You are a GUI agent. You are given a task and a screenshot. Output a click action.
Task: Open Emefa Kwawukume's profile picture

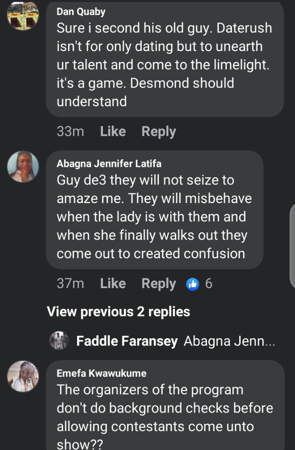coord(23,376)
